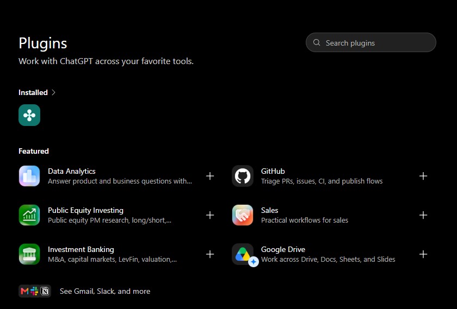The image size is (457, 309).
Task: Open the installed green flower plugin icon
Action: pyautogui.click(x=29, y=115)
